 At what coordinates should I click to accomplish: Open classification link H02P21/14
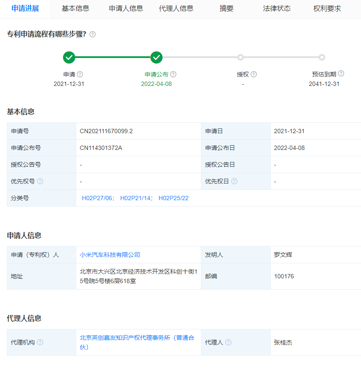coord(135,198)
